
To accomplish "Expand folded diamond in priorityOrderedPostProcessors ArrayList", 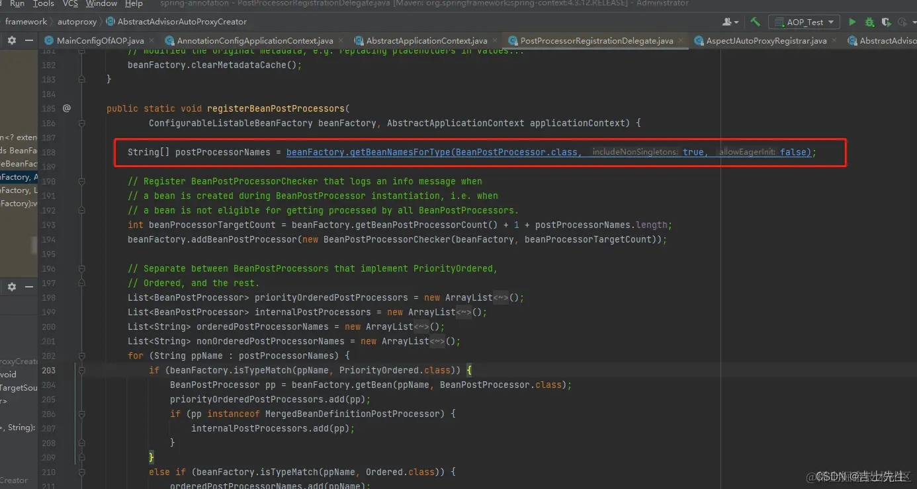I will (501, 298).
